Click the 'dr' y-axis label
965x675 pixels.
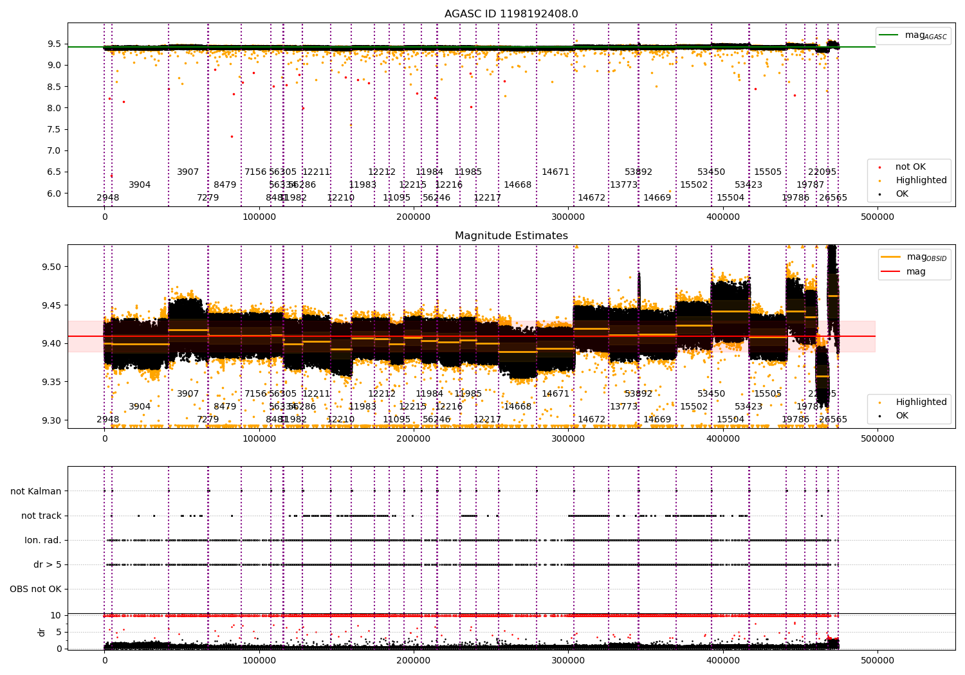tap(42, 632)
